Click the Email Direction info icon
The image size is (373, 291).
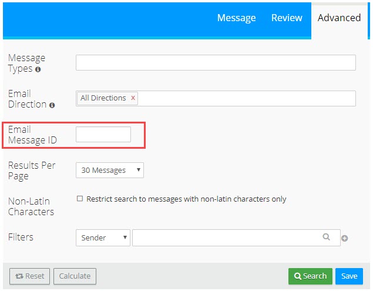tap(52, 105)
